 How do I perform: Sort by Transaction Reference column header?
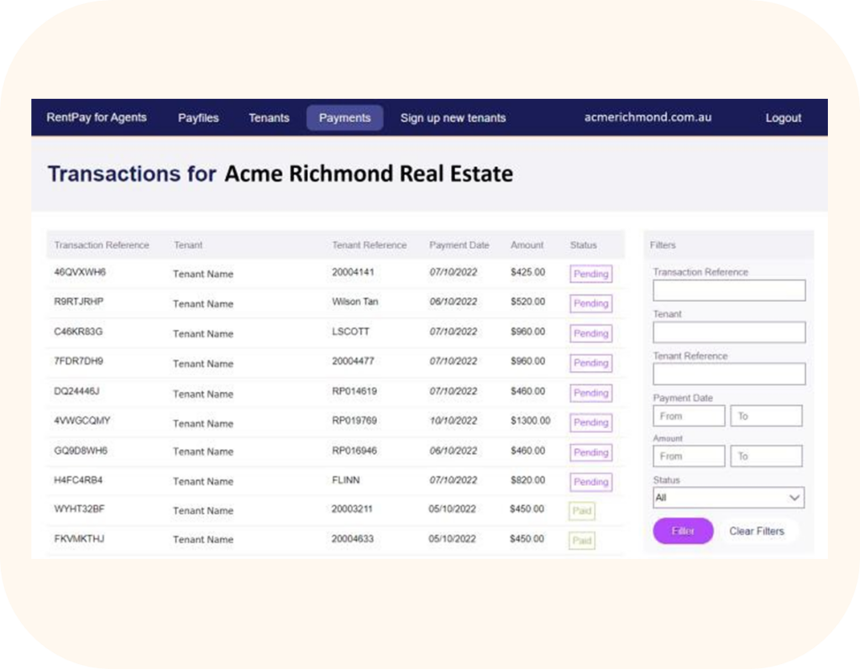pyautogui.click(x=102, y=245)
